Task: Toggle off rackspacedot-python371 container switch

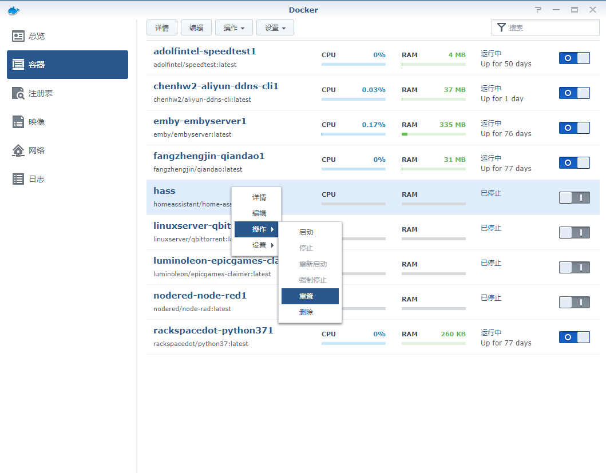Action: (x=575, y=337)
